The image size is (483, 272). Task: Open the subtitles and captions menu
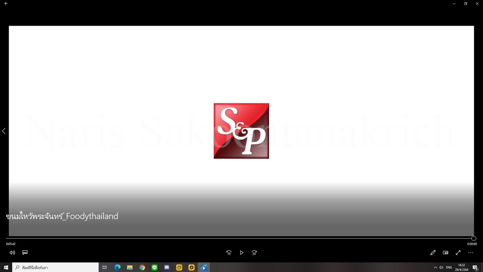pyautogui.click(x=25, y=252)
